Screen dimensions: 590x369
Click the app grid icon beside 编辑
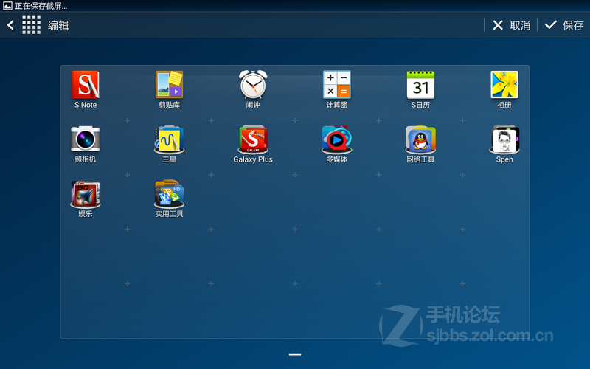[31, 25]
